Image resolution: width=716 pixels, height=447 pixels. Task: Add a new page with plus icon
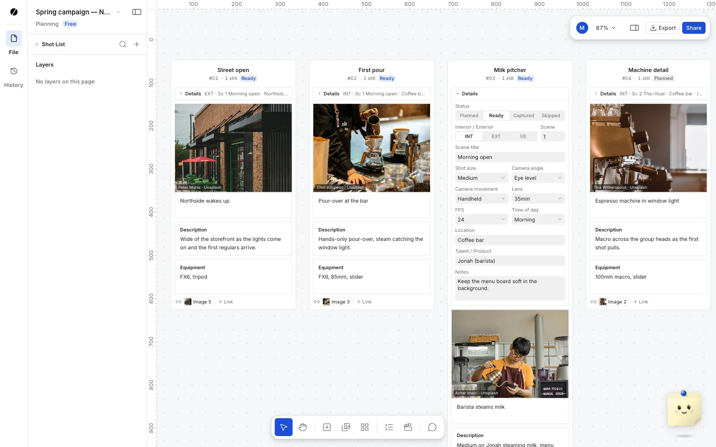137,44
